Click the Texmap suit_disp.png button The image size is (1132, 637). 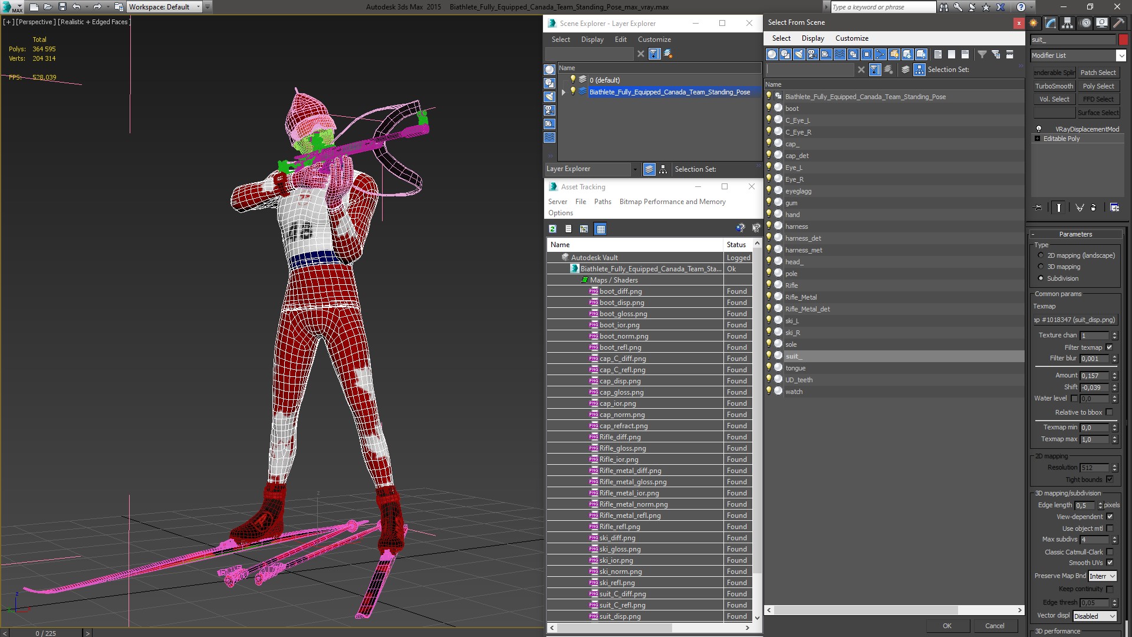tap(1076, 320)
